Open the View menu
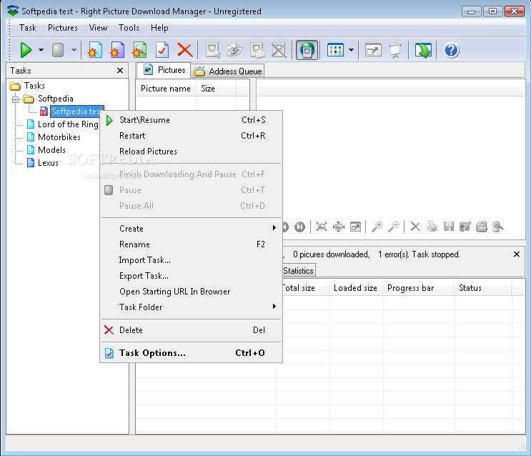Screen dimensions: 531x456 tap(98, 28)
